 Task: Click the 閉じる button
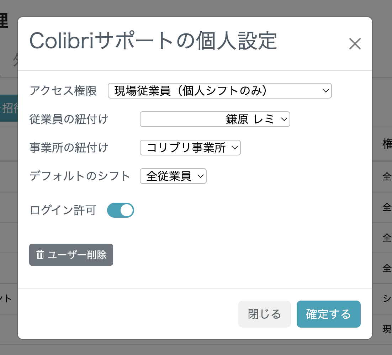point(265,314)
